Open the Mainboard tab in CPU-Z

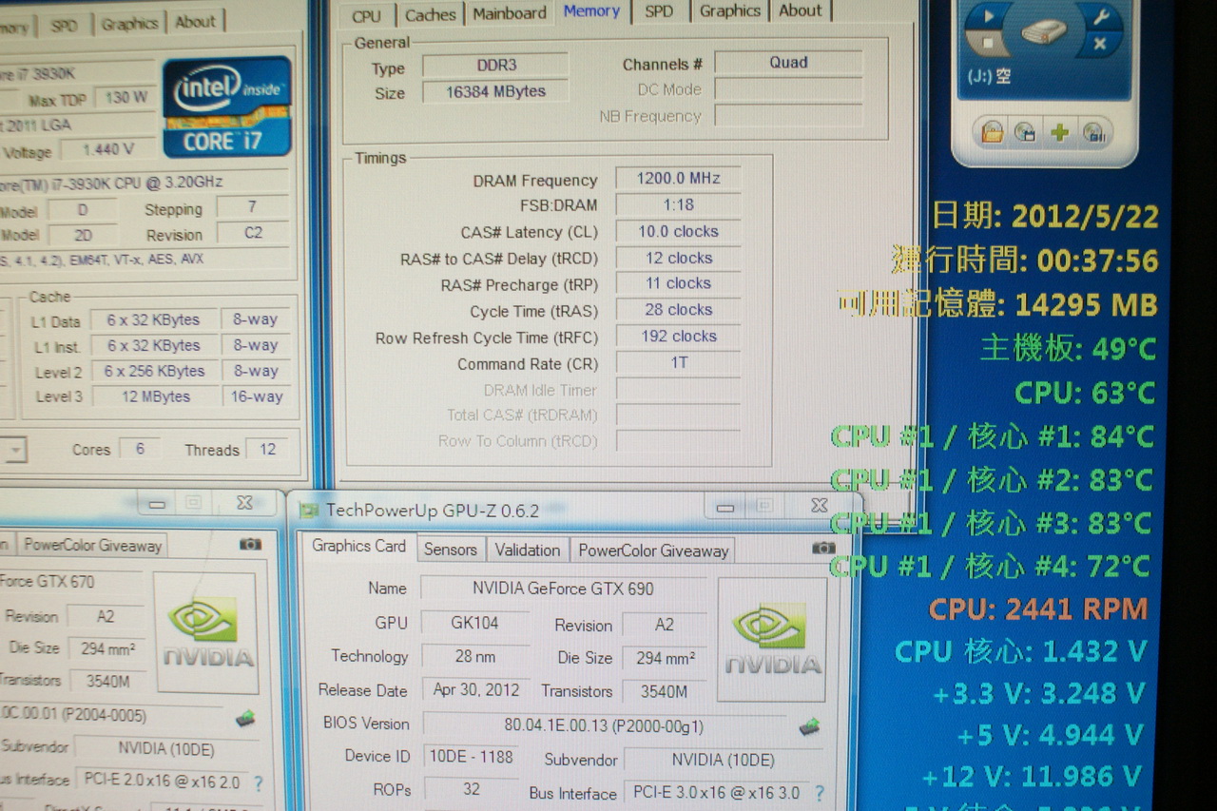[x=510, y=13]
